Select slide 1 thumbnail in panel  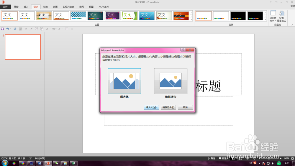(23, 47)
